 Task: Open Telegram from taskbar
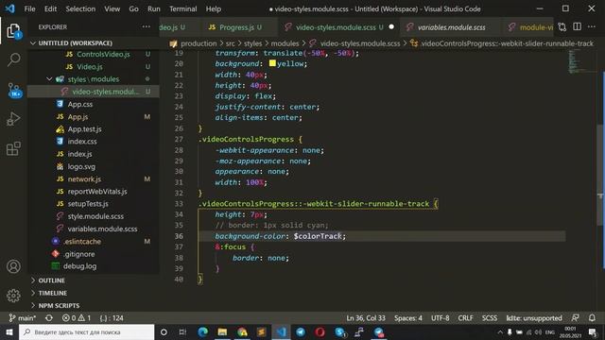pos(301,331)
